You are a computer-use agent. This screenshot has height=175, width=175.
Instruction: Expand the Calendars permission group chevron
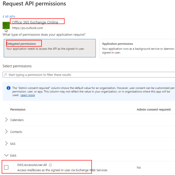7,120
